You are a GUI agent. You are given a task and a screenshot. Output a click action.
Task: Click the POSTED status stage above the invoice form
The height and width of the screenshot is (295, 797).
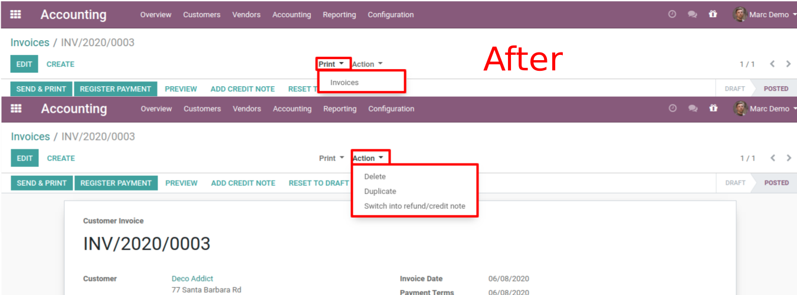pyautogui.click(x=776, y=183)
